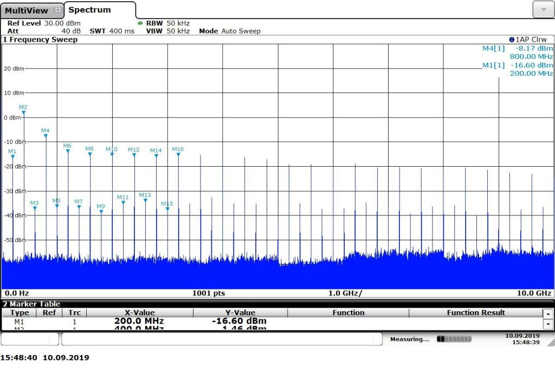Click the RBW 50 kHz setting

pyautogui.click(x=168, y=23)
